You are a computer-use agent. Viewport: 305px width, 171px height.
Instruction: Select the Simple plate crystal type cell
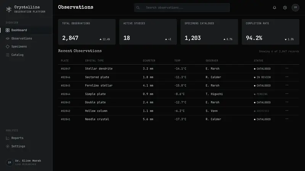coord(95,94)
